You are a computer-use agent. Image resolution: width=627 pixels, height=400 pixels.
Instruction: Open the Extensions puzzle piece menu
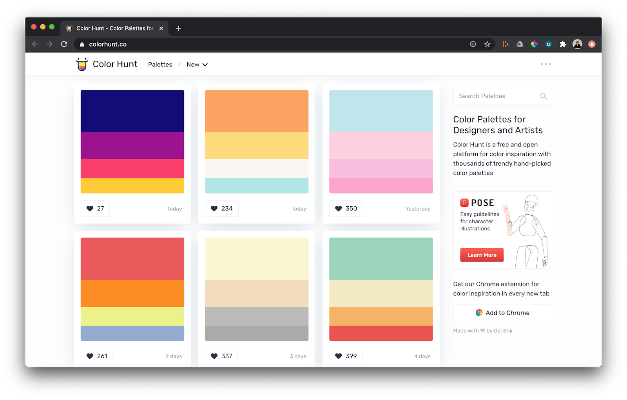click(x=563, y=44)
